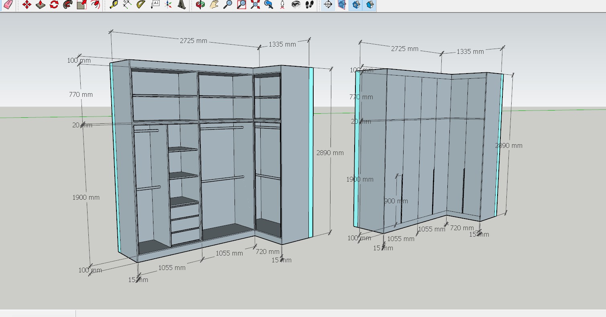Image resolution: width=606 pixels, height=317 pixels.
Task: Click the Zoom Extents icon
Action: click(255, 4)
